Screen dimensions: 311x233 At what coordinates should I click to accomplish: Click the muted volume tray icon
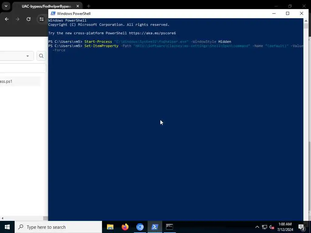272,227
